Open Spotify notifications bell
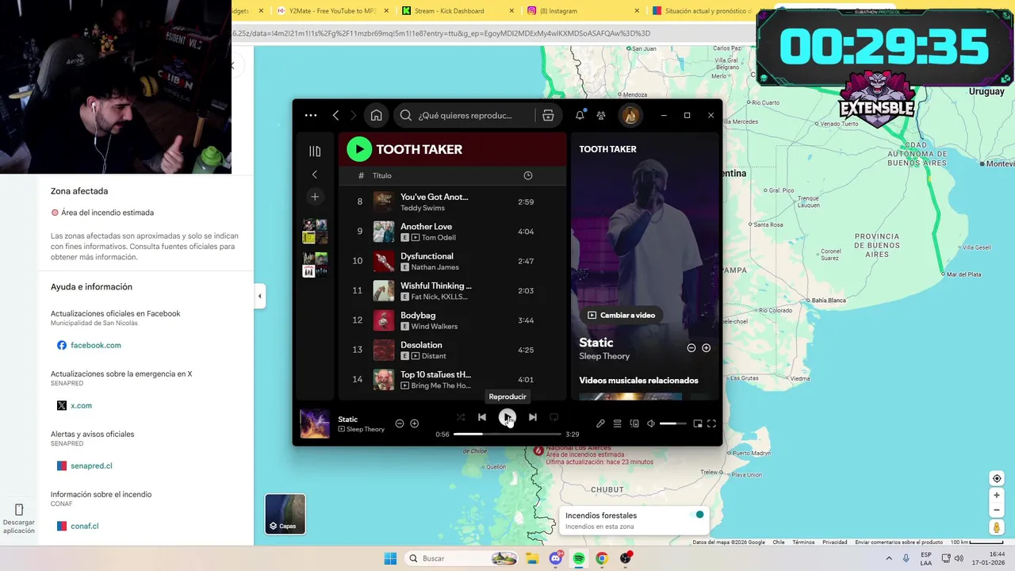The height and width of the screenshot is (571, 1015). tap(580, 115)
